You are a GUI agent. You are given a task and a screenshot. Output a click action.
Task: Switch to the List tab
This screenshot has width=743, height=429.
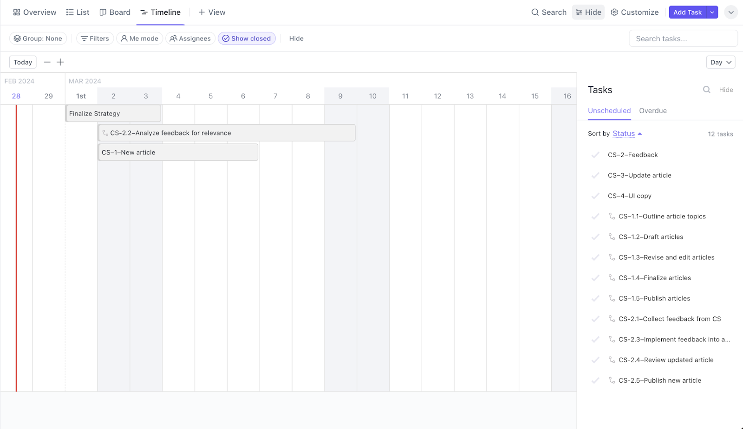(78, 12)
